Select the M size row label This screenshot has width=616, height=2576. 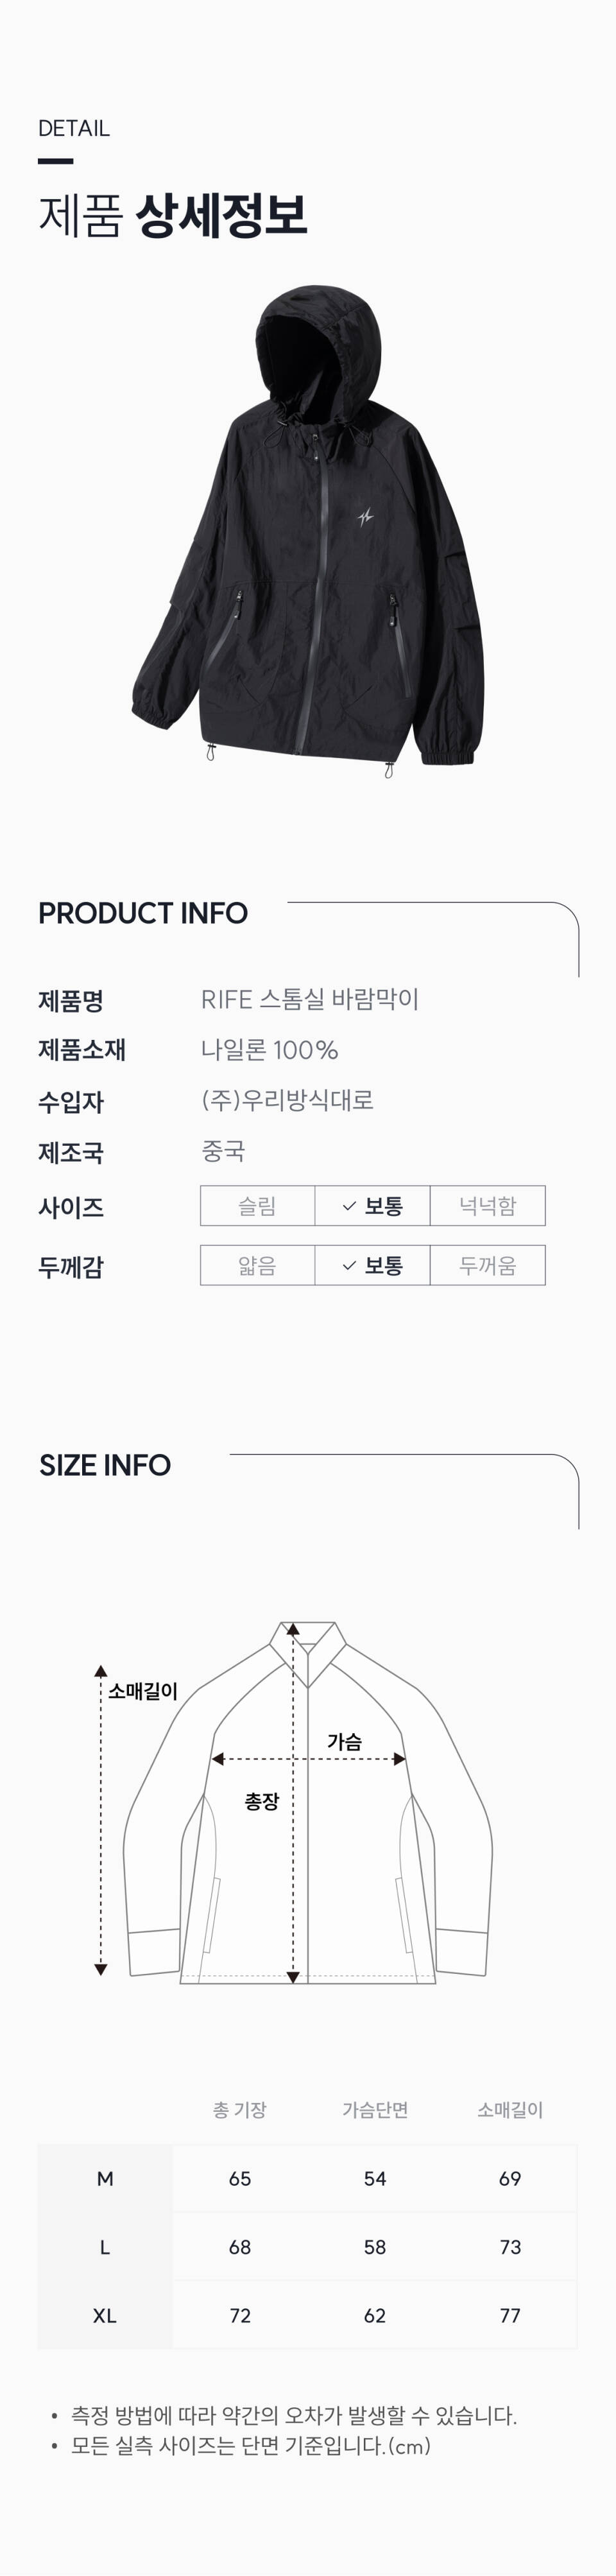point(105,2179)
